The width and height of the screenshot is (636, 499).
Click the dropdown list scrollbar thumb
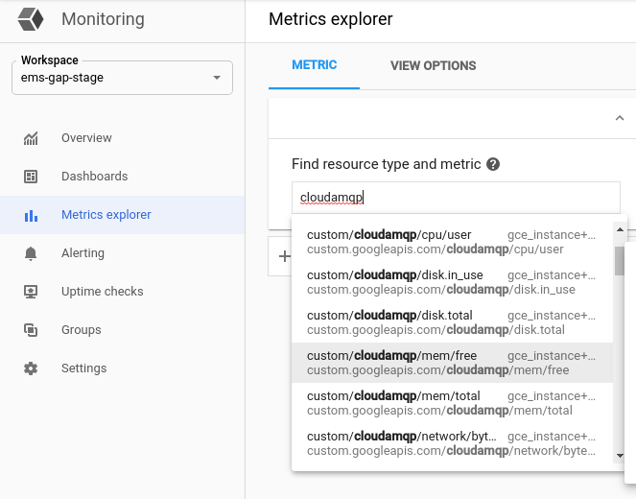point(620,261)
